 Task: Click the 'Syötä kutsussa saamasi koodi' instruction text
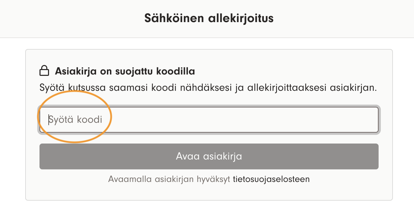[x=208, y=88]
